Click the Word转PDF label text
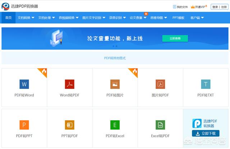This screenshot has width=230, height=149. [69, 95]
